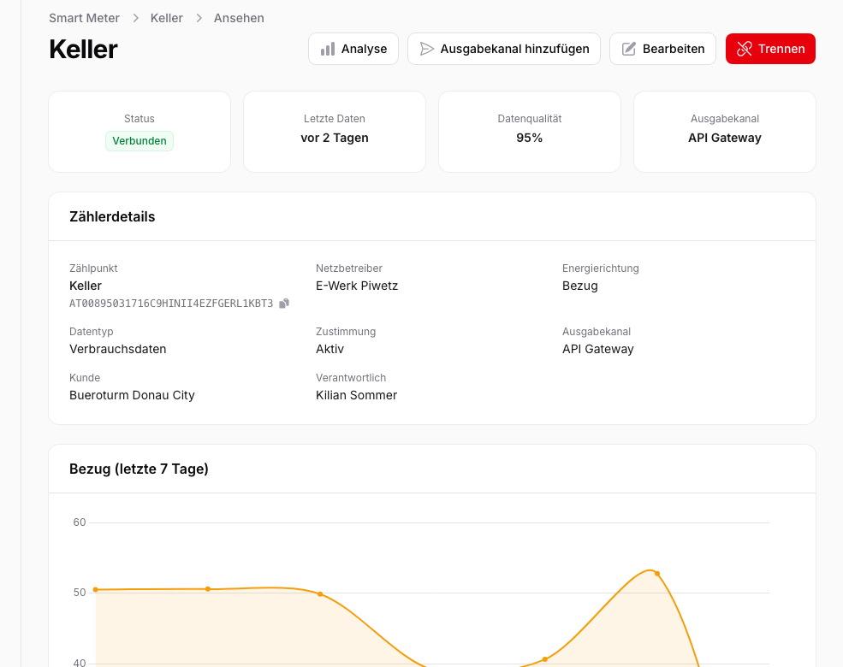Collapse the Bezug letzte 7 Tage panel
The image size is (843, 667).
pyautogui.click(x=139, y=469)
